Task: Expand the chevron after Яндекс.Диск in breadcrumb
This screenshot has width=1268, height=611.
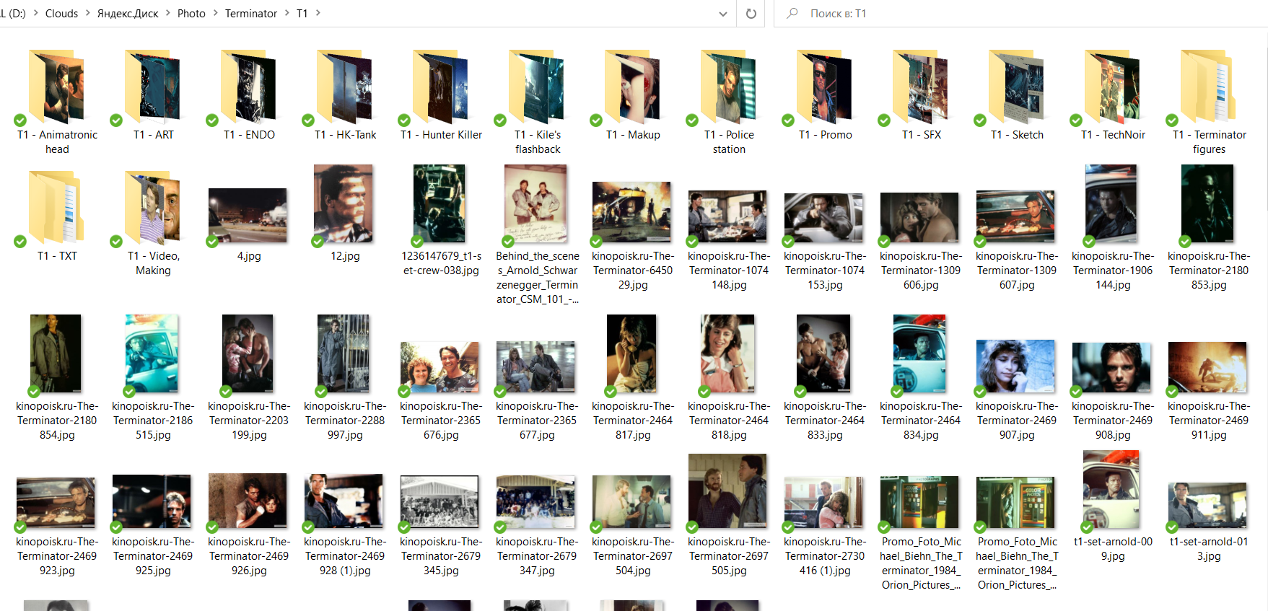Action: tap(168, 13)
